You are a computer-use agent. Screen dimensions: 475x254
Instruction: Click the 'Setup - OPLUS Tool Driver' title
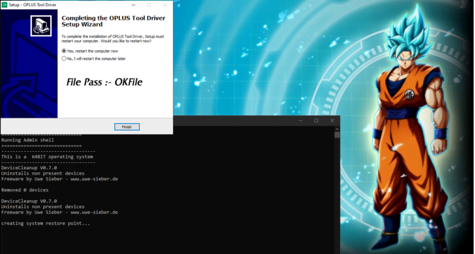pos(32,5)
